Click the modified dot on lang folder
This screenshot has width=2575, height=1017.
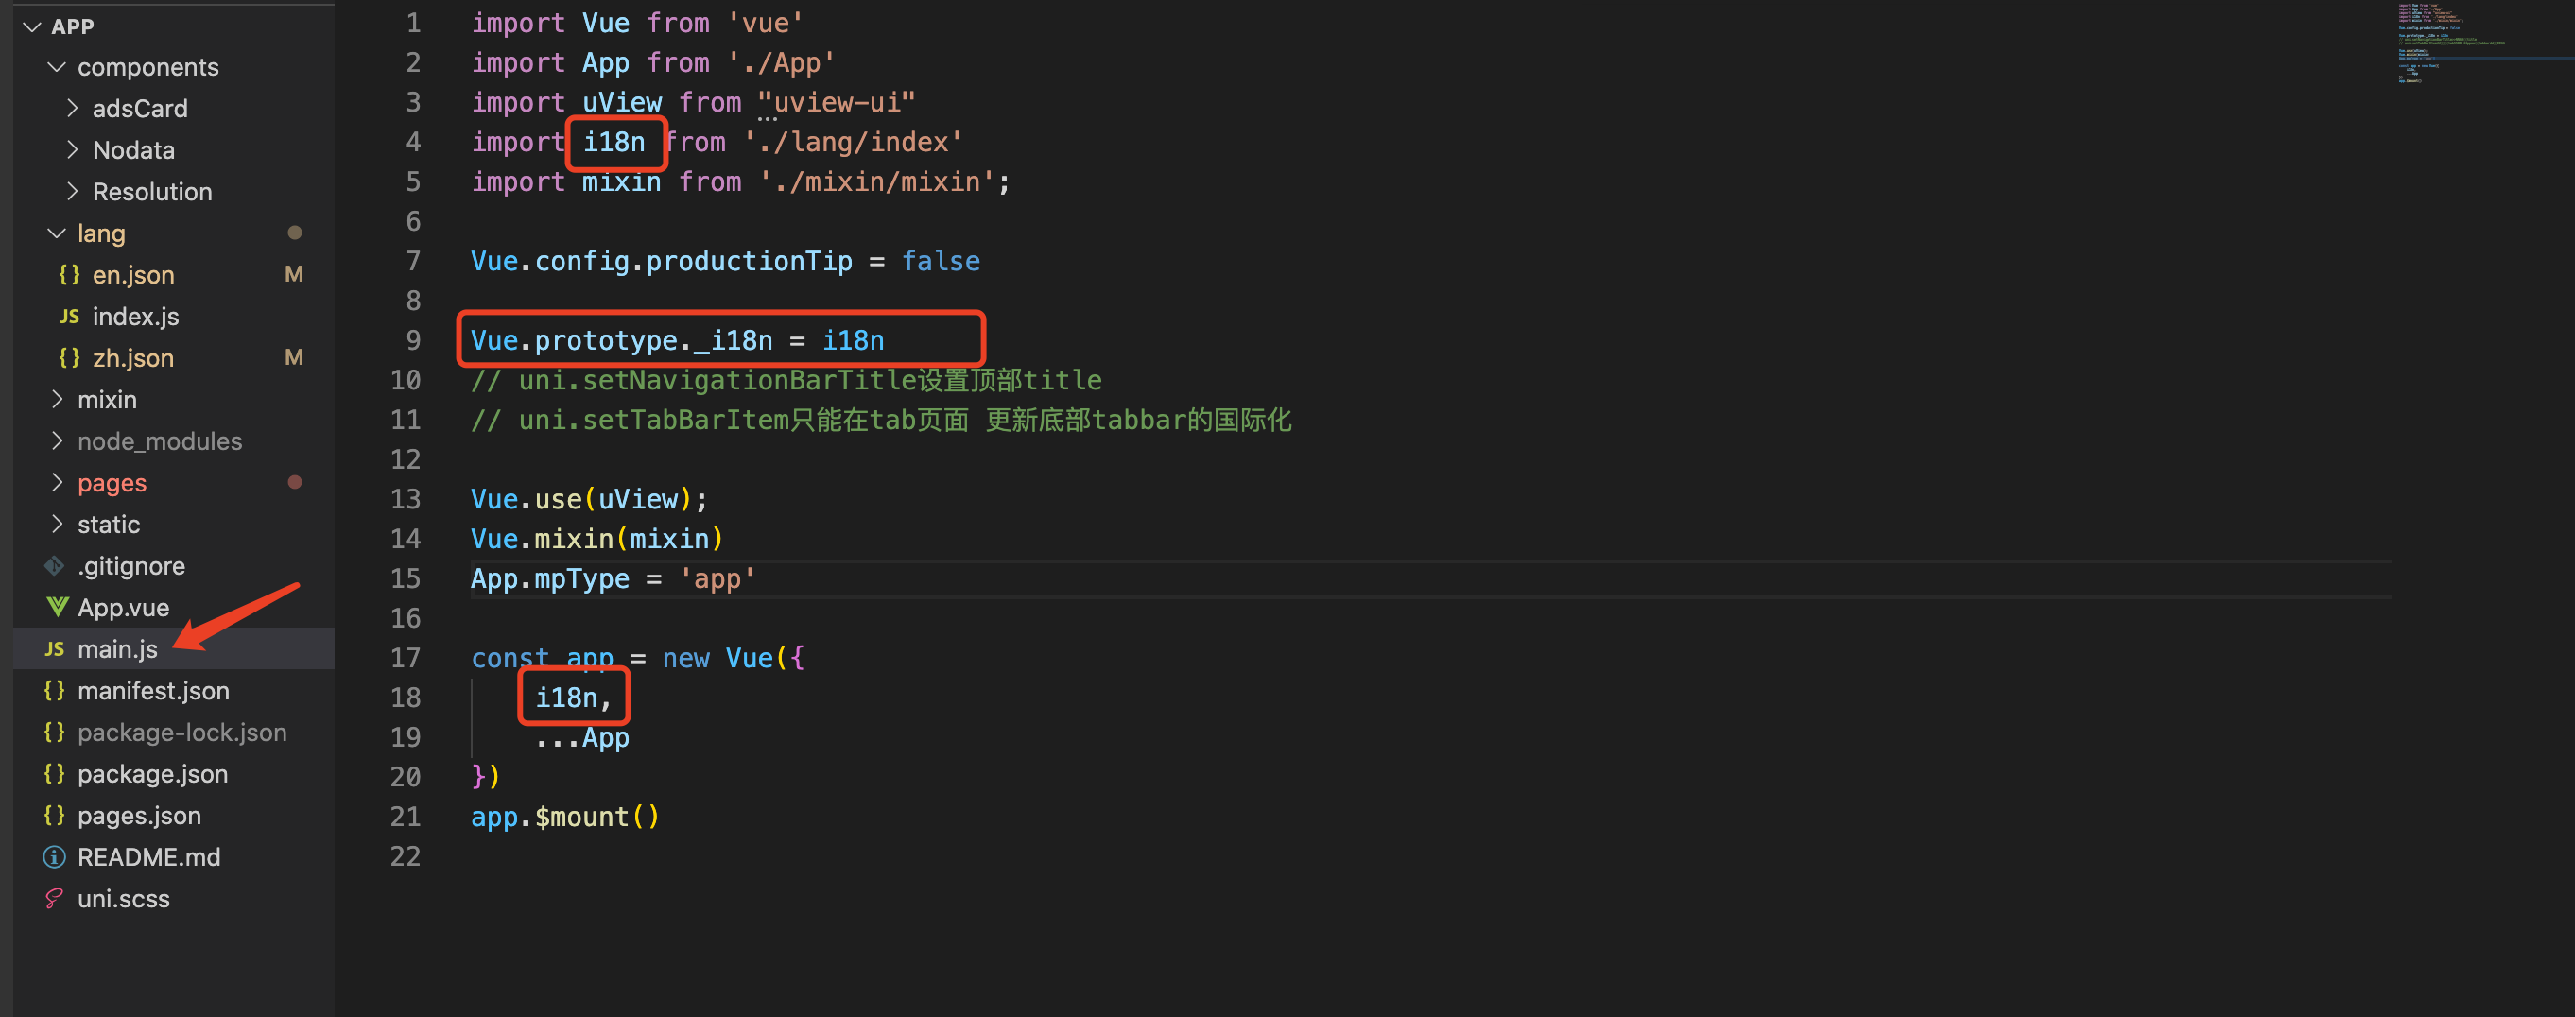click(295, 232)
